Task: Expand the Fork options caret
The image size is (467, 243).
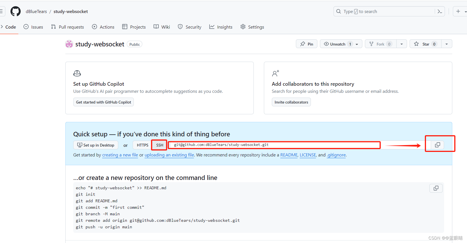Action: (x=402, y=44)
